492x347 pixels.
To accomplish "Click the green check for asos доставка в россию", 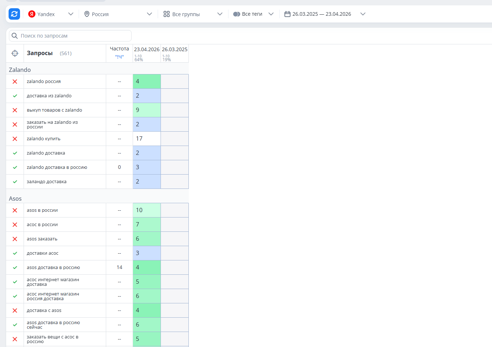I will 15,268.
